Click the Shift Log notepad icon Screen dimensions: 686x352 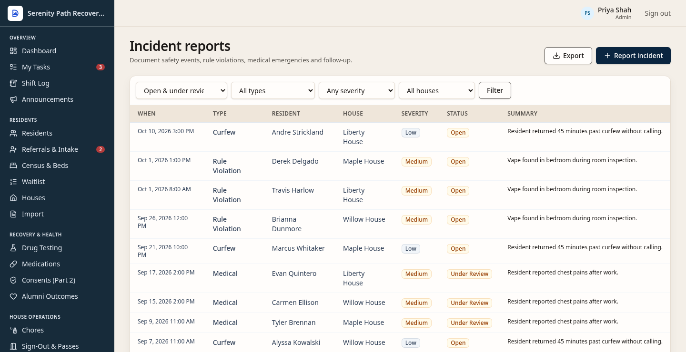tap(13, 83)
